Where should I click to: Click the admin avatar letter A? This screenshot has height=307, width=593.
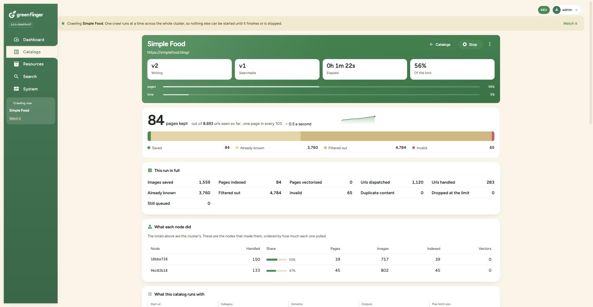pos(556,10)
